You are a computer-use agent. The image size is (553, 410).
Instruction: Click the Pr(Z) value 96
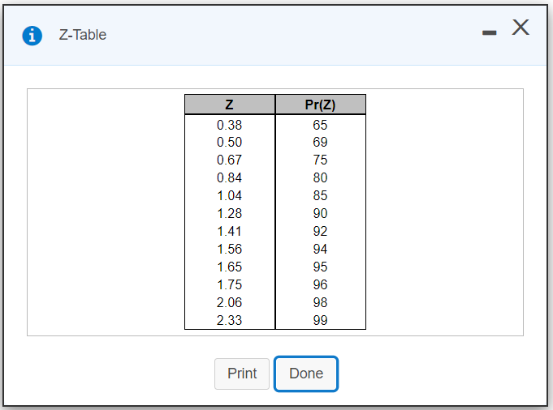tap(320, 284)
